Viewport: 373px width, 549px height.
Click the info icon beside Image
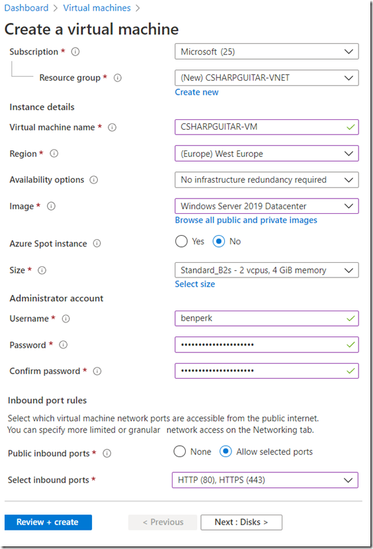coord(51,206)
